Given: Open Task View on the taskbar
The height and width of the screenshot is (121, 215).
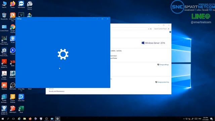Looking at the screenshot, I should 13,119.
